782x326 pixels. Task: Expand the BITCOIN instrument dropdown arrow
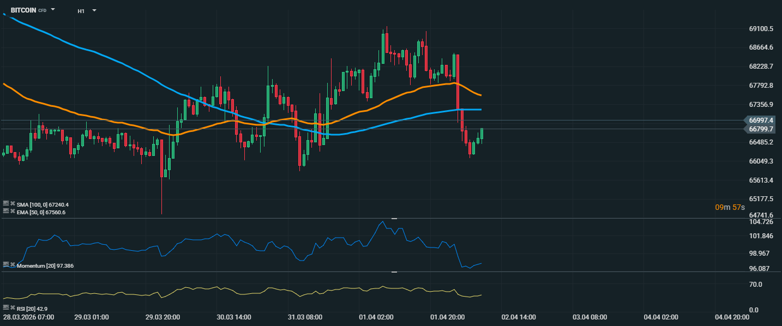53,10
